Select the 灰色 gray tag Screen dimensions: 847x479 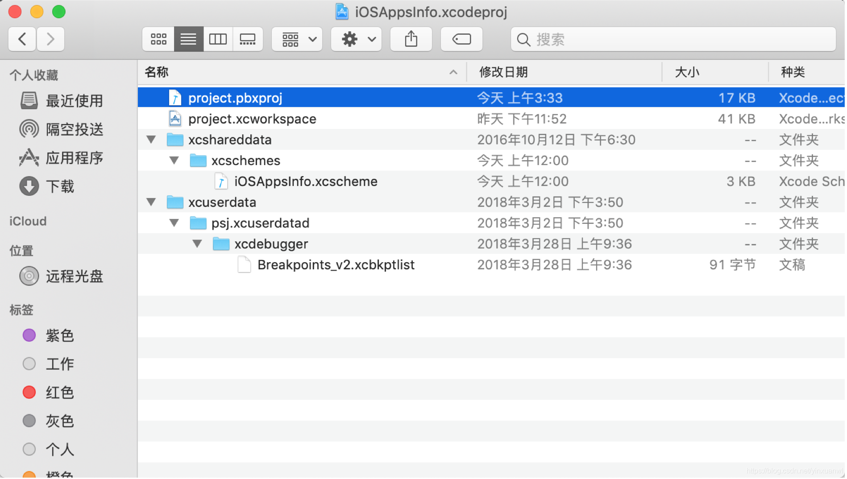click(x=48, y=421)
